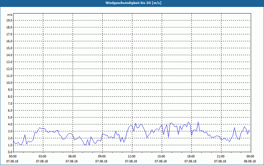Image resolution: width=264 pixels, height=165 pixels.
Task: Click the "17,0" y-axis value
Action: pos(10,34)
